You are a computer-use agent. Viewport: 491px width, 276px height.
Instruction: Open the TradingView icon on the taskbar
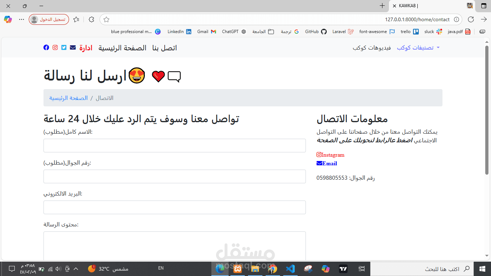344,269
